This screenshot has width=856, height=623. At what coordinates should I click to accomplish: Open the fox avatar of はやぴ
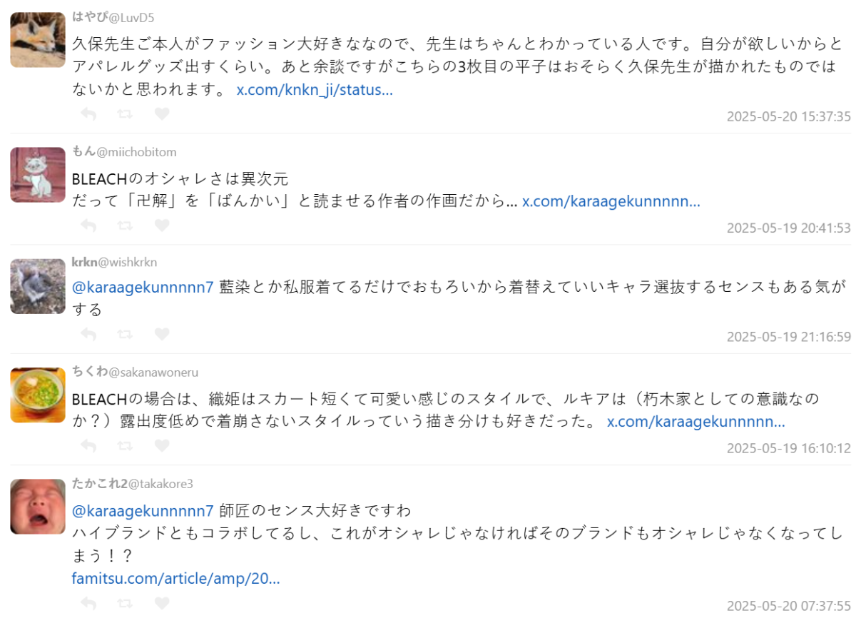[38, 40]
